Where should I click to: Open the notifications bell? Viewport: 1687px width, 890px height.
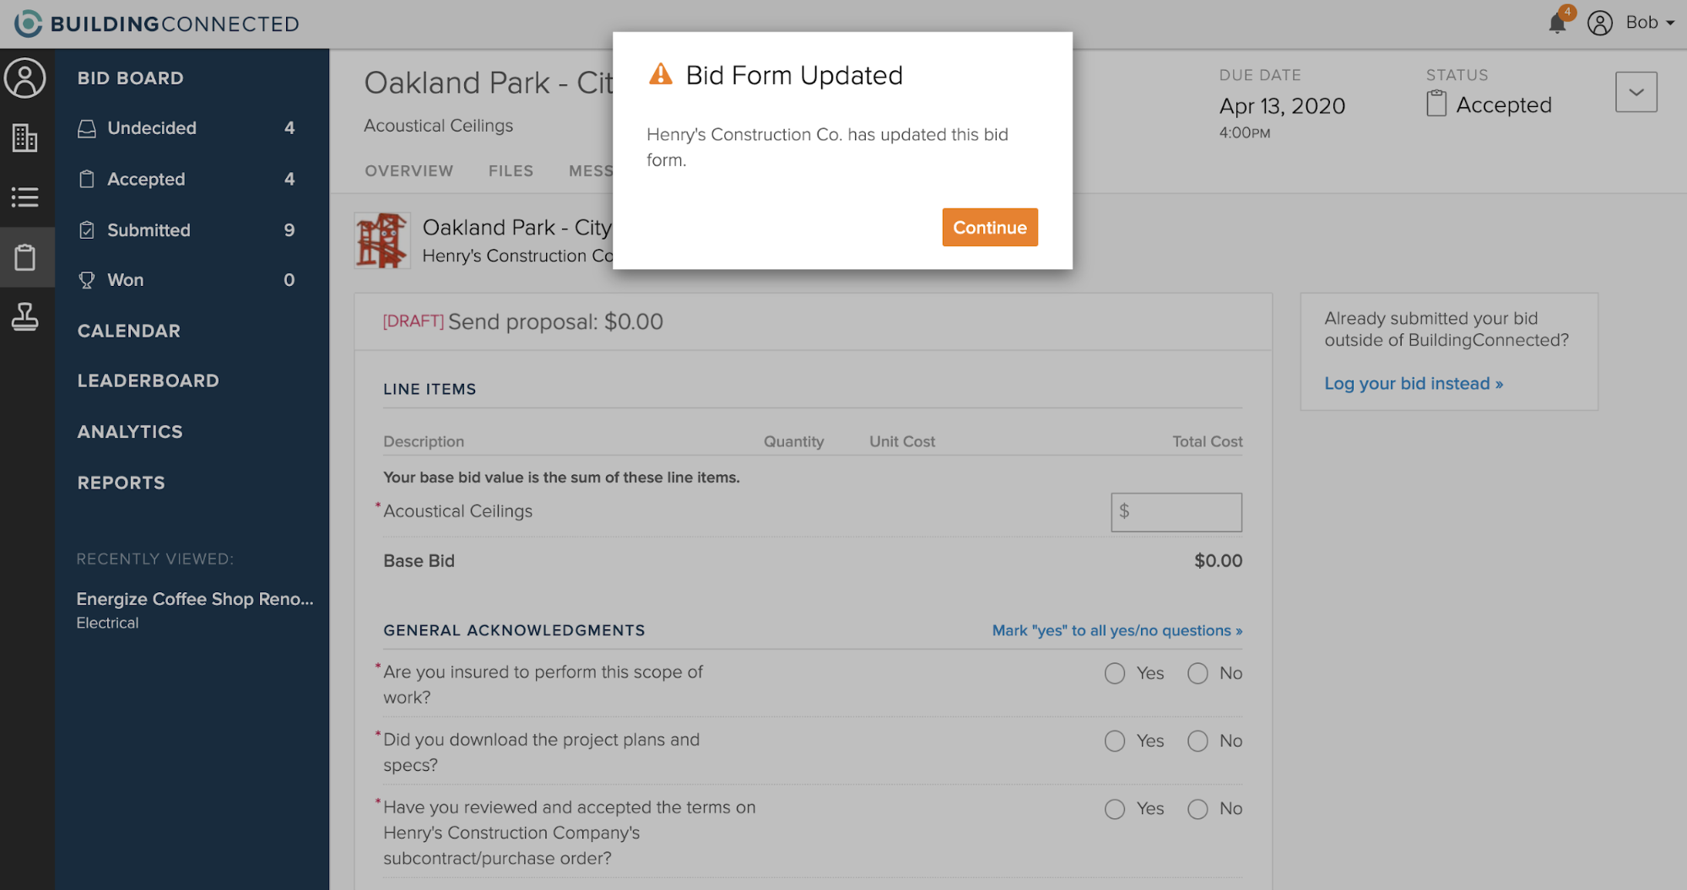coord(1558,23)
